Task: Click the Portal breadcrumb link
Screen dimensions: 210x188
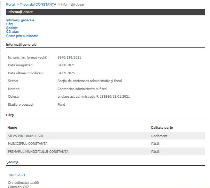Action: pyautogui.click(x=11, y=5)
